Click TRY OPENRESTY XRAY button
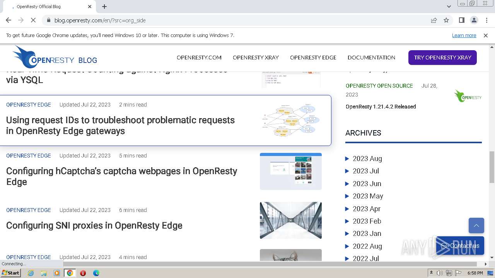 coord(442,57)
